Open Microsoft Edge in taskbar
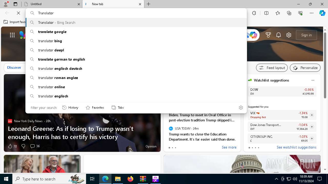The height and width of the screenshot is (184, 328). pyautogui.click(x=105, y=179)
